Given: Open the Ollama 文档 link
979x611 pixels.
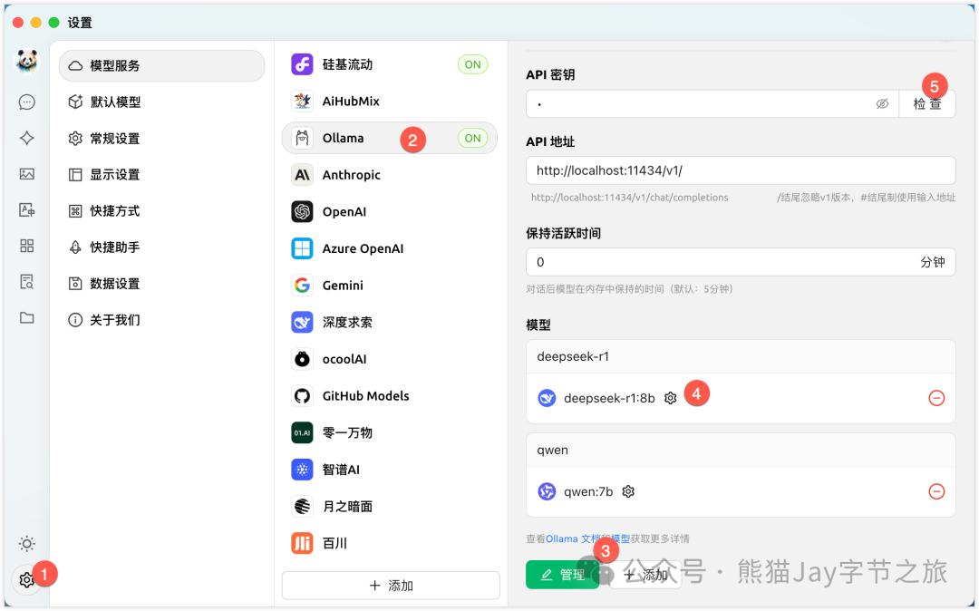Looking at the screenshot, I should pos(573,538).
